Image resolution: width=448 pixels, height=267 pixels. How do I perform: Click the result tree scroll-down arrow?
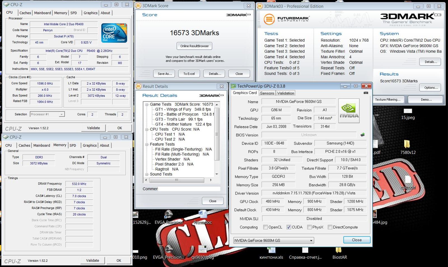[x=217, y=174]
